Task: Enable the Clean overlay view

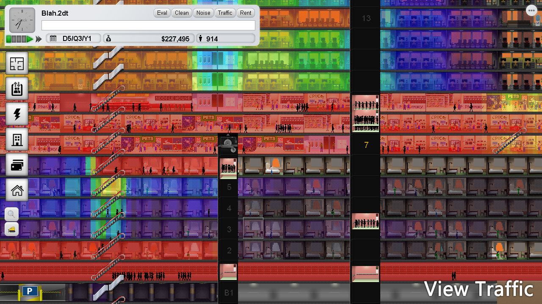Action: coord(182,13)
